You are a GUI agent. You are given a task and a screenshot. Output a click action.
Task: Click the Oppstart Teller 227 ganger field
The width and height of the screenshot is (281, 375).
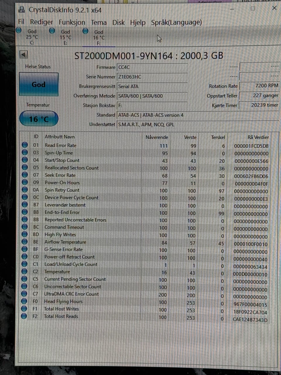(259, 95)
